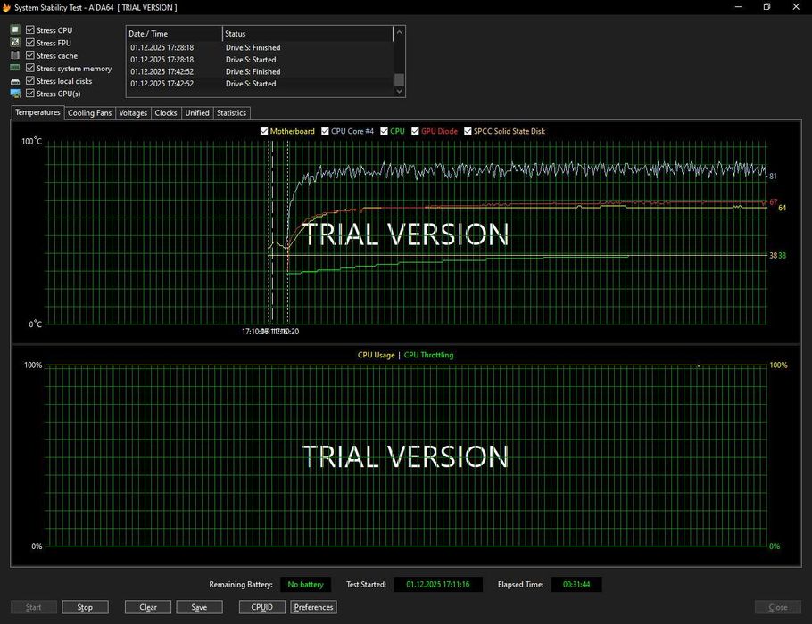
Task: Open the Unified tab
Action: pos(197,113)
